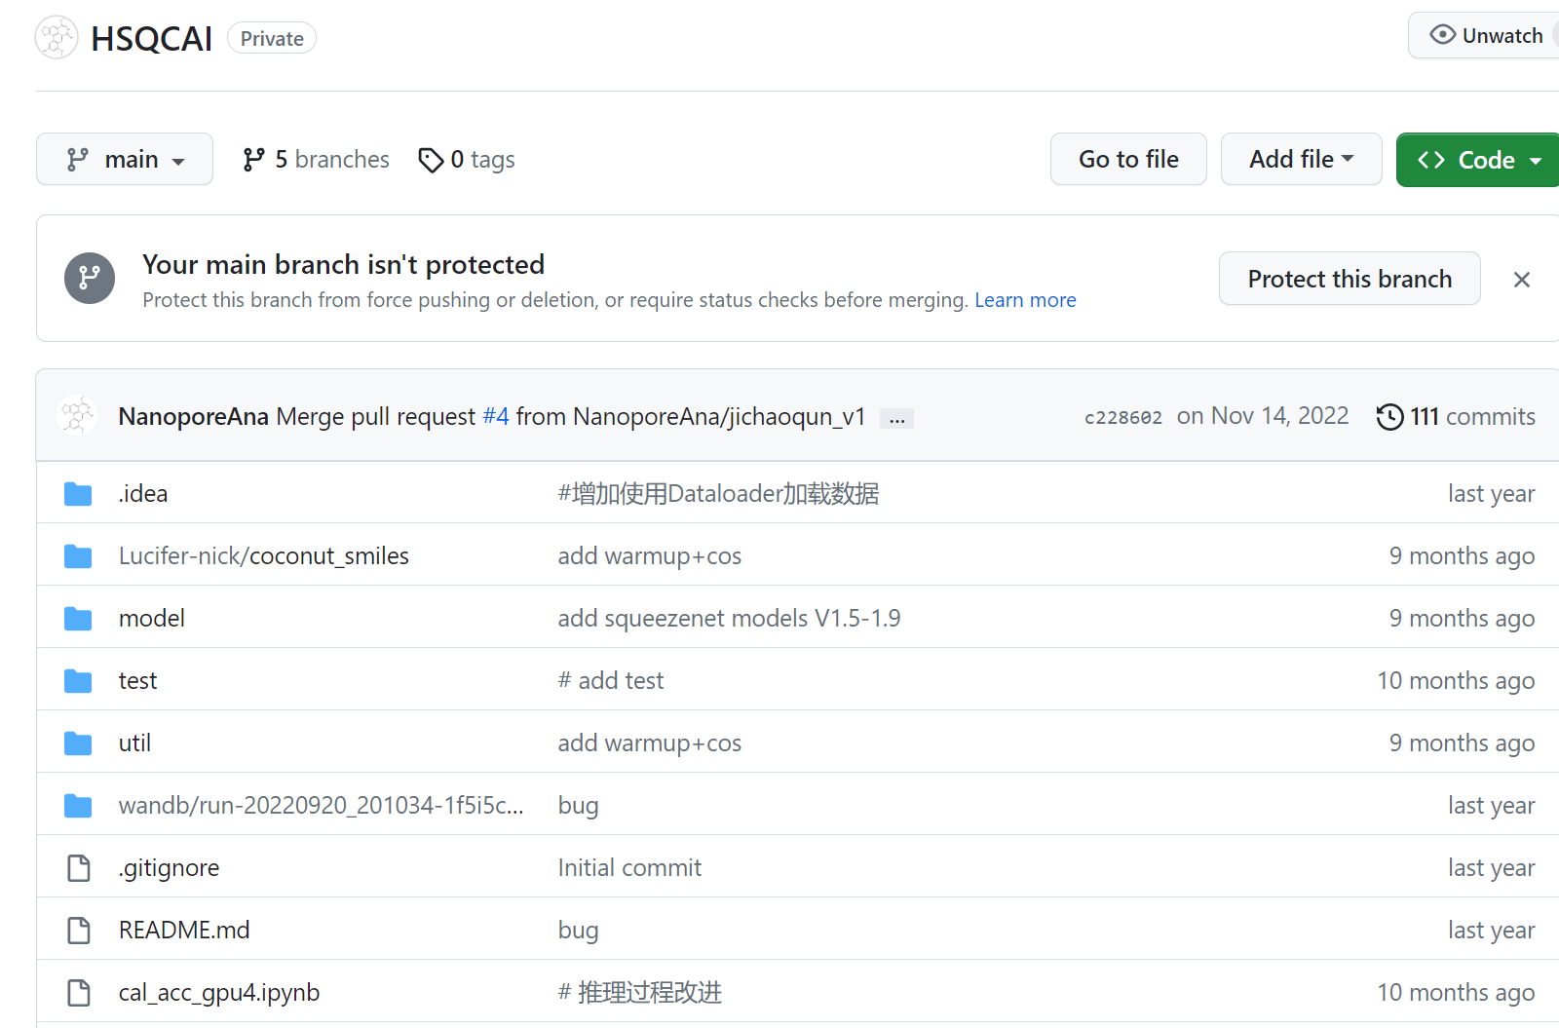Open 'add warmup+cos' commit for coconut_smiles
The height and width of the screenshot is (1028, 1559).
[x=650, y=556]
